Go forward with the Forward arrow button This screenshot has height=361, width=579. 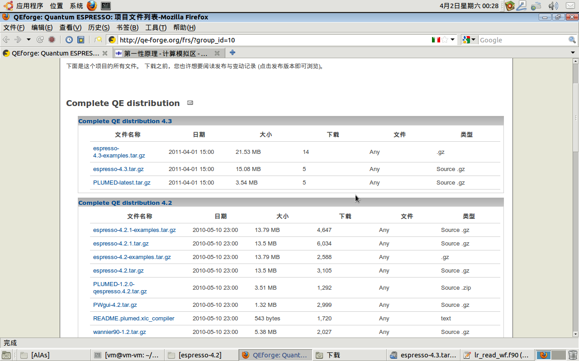(18, 40)
